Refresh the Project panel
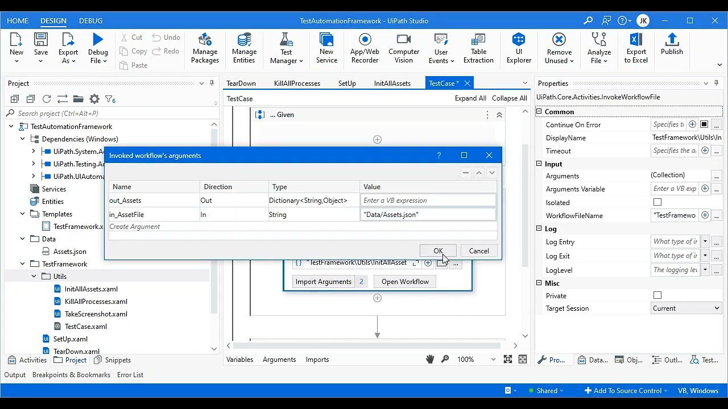The height and width of the screenshot is (409, 728). pos(47,99)
